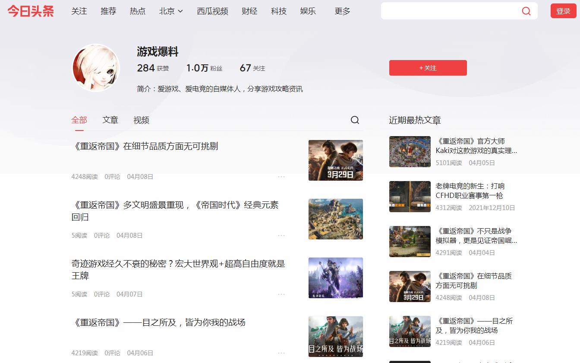
Task: Click the 67 关注 following count
Action: 252,68
